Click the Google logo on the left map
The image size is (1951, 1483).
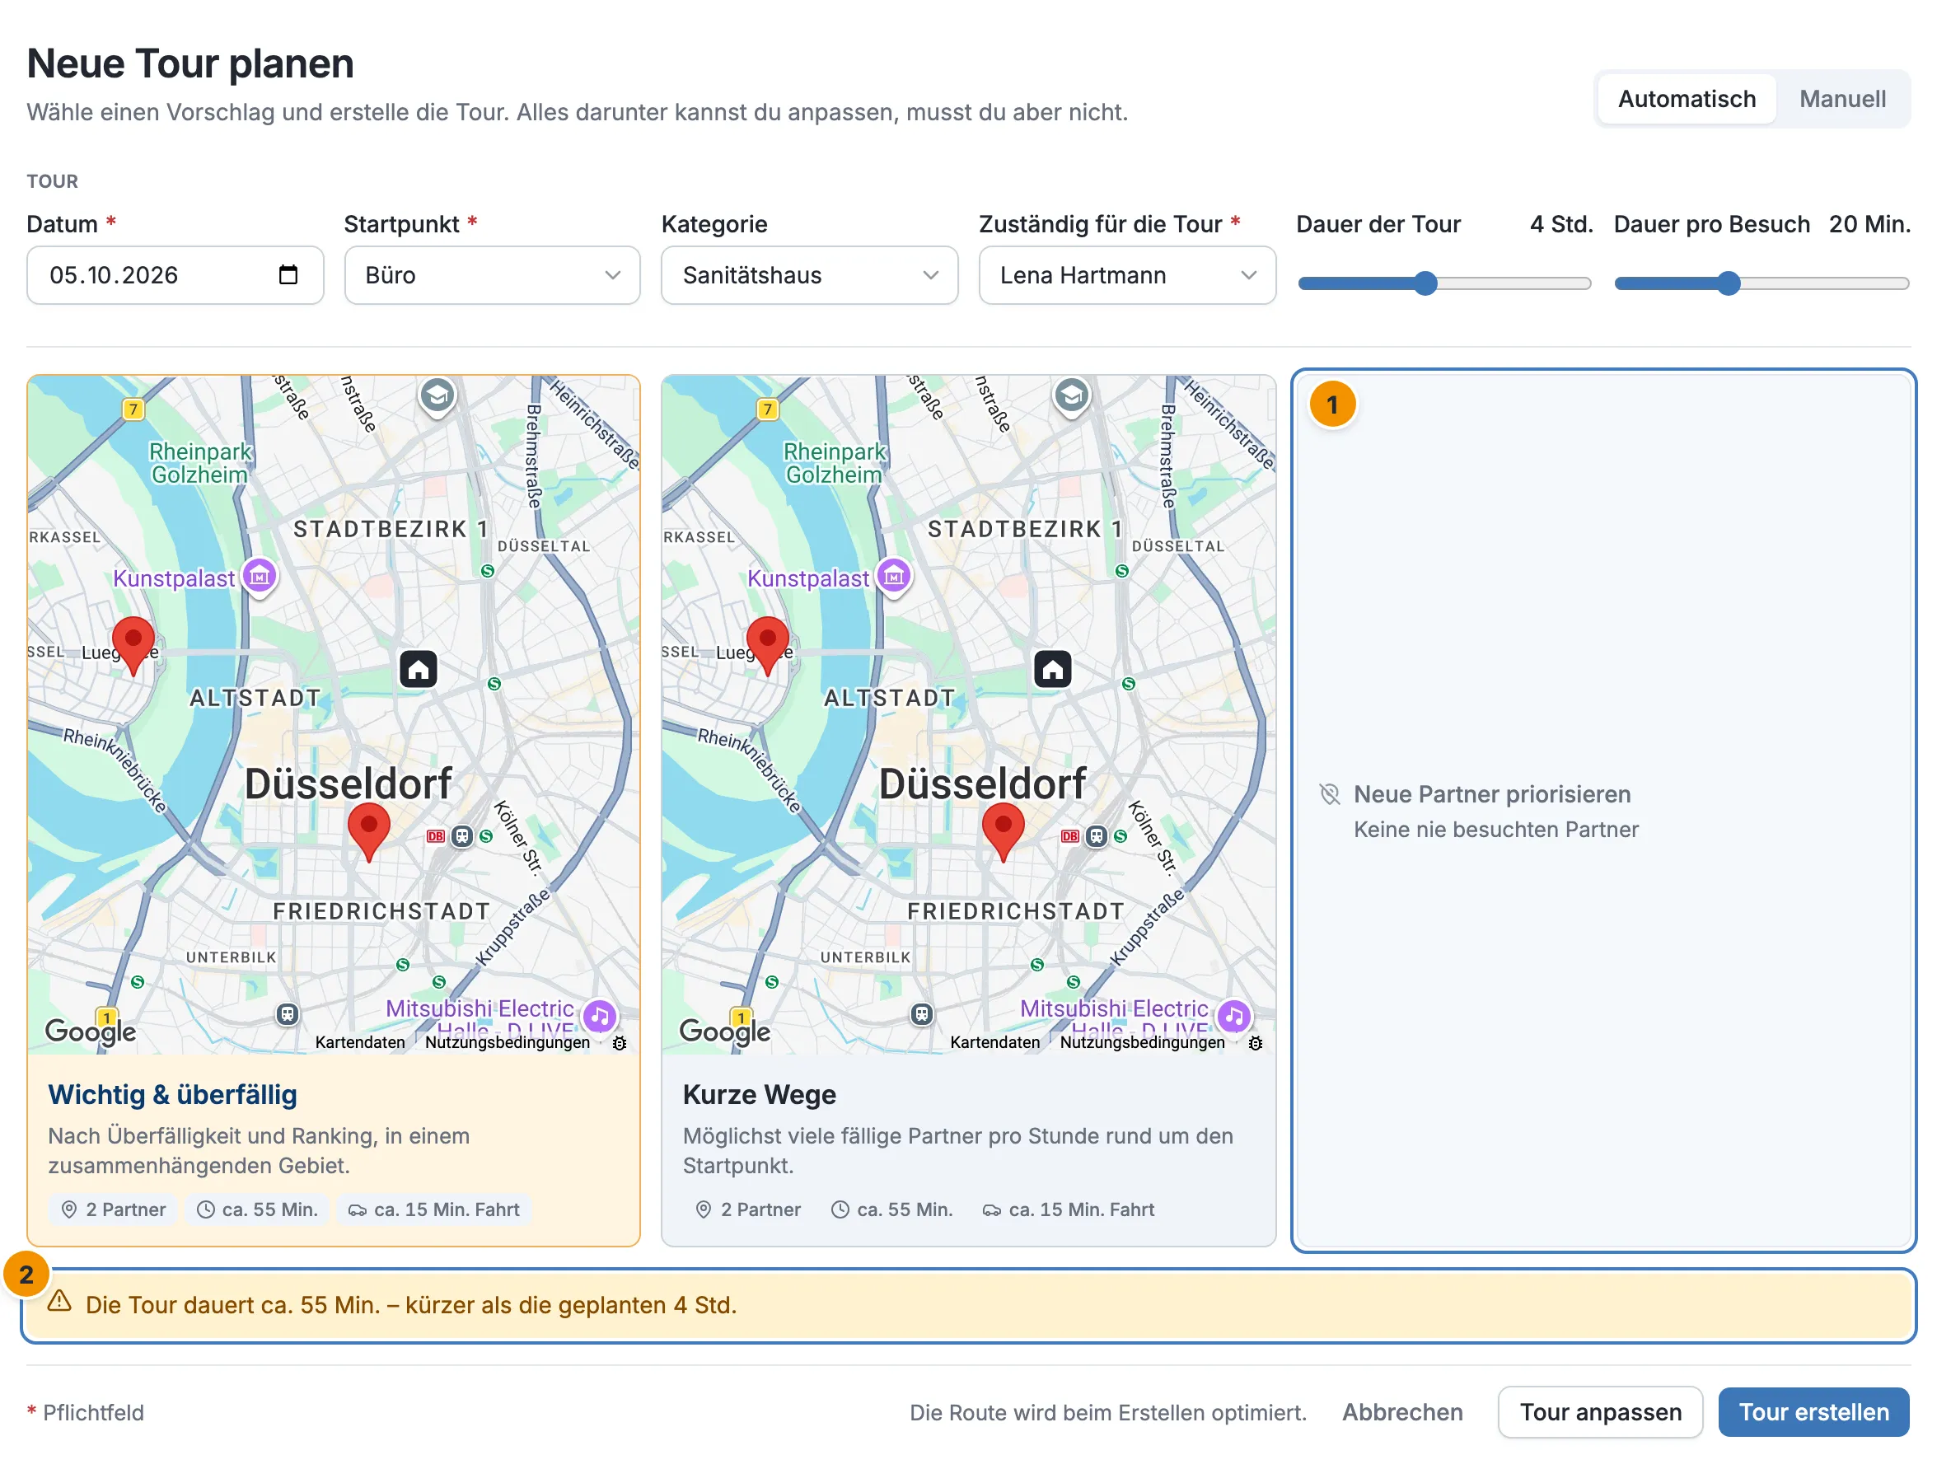coord(91,1030)
